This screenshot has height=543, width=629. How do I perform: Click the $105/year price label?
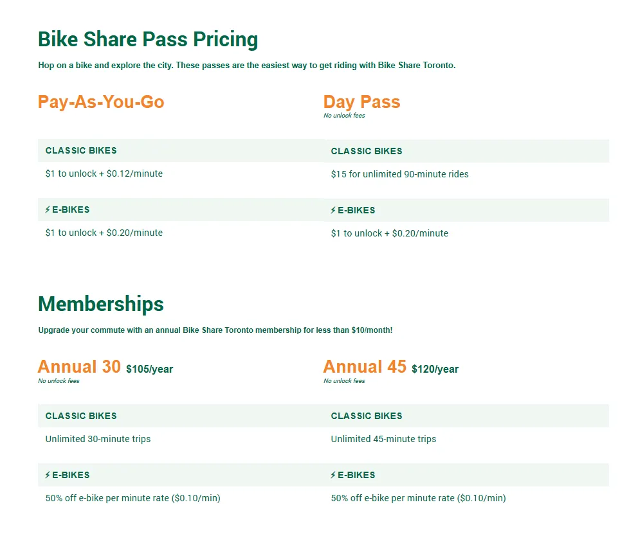tap(149, 369)
